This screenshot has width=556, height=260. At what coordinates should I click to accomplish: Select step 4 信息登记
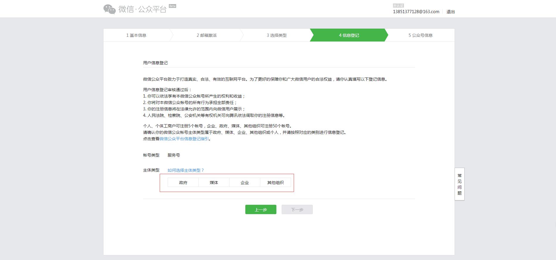[349, 35]
